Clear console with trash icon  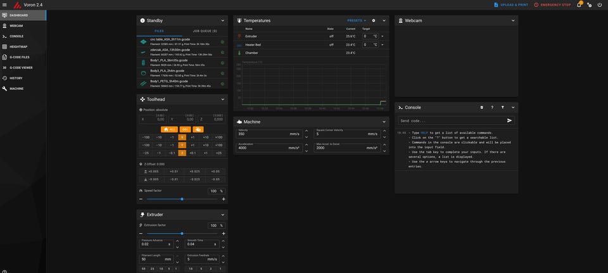coord(481,108)
